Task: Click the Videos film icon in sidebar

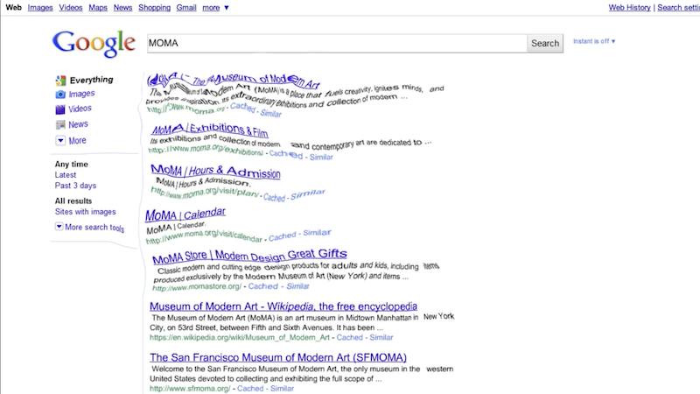Action: 60,109
